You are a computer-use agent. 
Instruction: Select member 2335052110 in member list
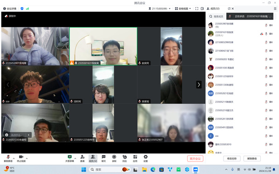(x=241, y=102)
